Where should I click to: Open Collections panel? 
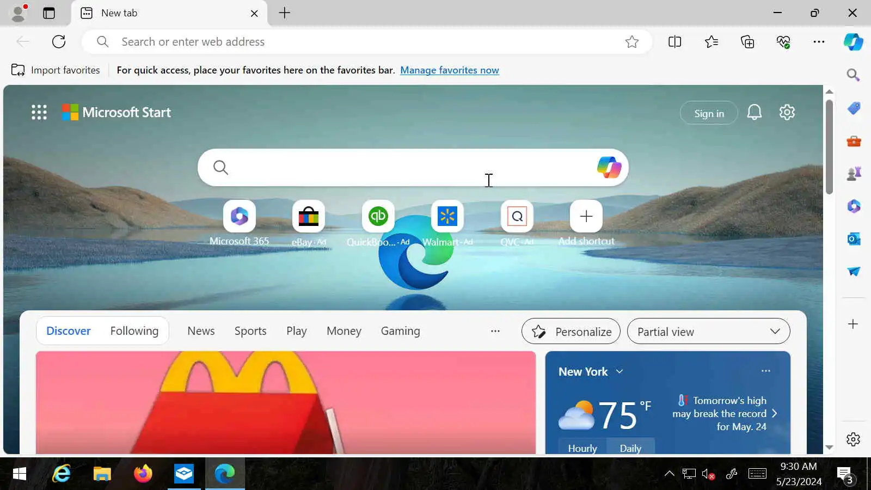(747, 42)
